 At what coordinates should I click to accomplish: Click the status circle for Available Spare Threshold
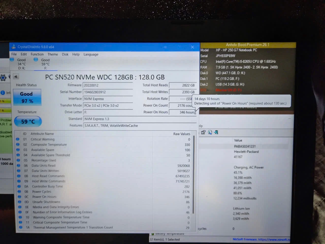pyautogui.click(x=18, y=155)
